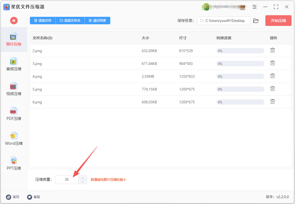Browse for save folder with folder icon

click(x=256, y=21)
